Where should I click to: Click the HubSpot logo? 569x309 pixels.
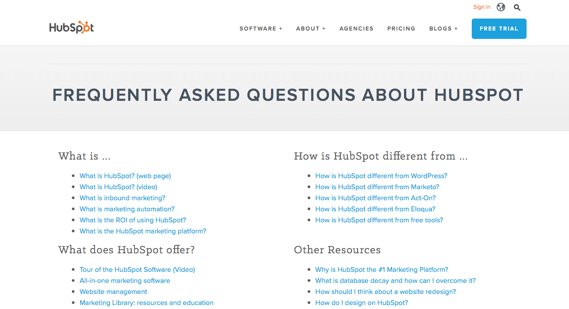point(72,27)
